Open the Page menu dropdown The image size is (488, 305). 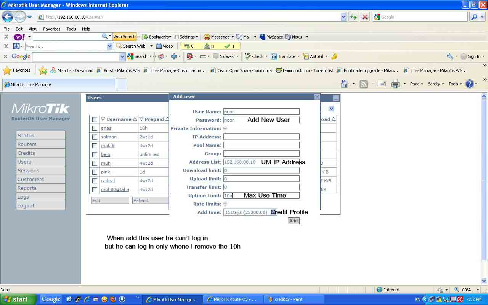pos(416,84)
